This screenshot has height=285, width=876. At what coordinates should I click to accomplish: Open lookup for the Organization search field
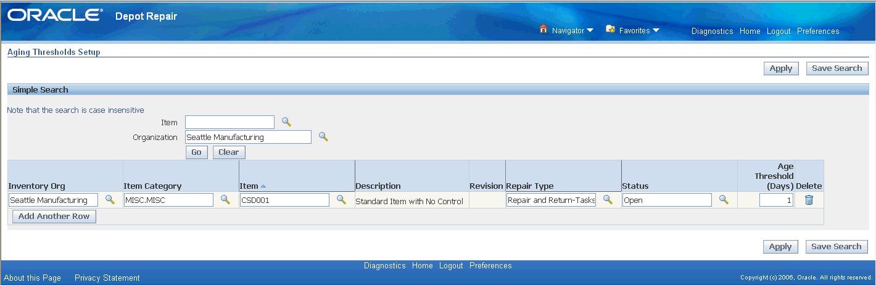pos(323,136)
